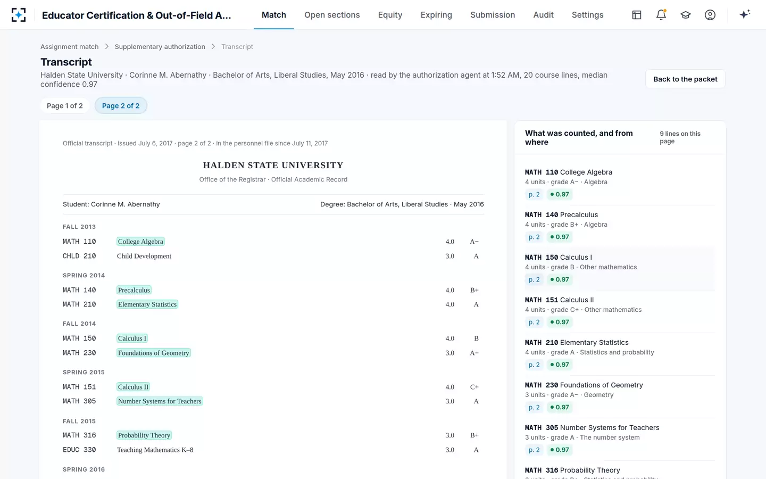Go to the Equity tab
This screenshot has height=479, width=766.
[390, 15]
